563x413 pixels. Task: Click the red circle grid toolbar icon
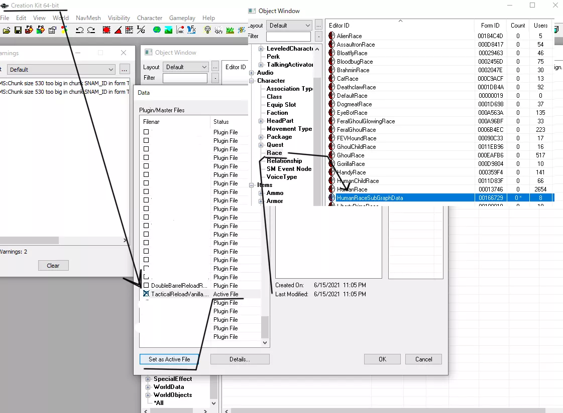coord(106,30)
